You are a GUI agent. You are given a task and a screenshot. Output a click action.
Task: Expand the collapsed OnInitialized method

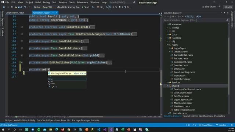coord(22,27)
